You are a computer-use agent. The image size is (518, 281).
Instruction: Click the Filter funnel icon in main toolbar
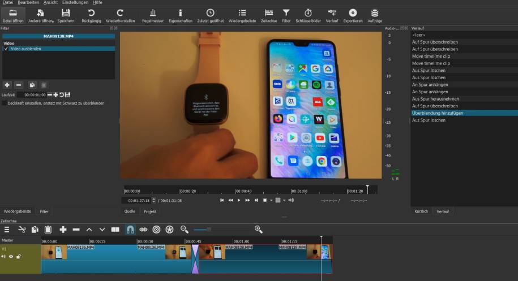[x=286, y=15]
